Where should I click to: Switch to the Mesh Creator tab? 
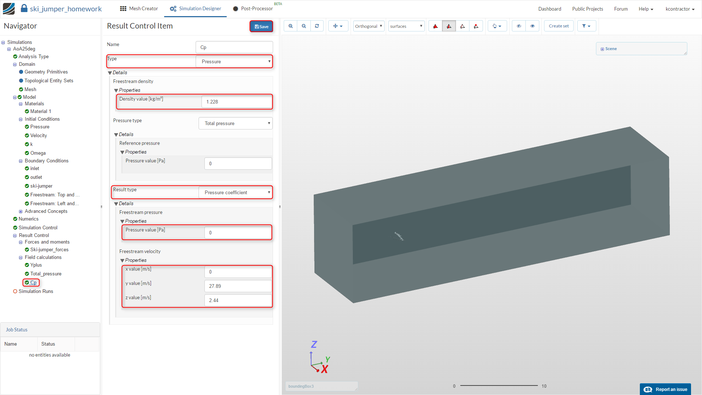139,8
